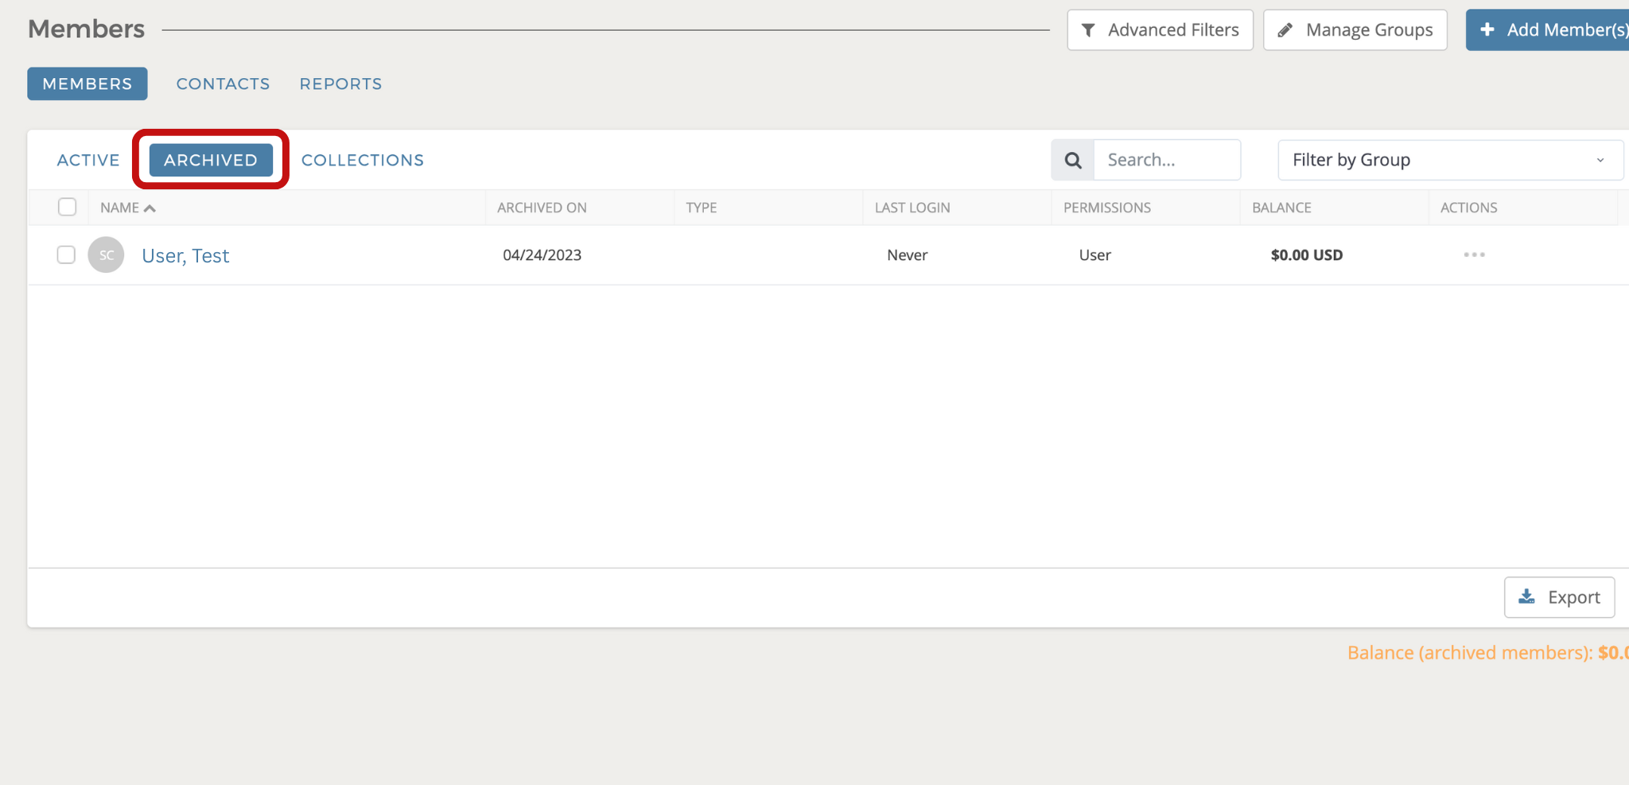1629x785 pixels.
Task: Click the Manage Groups pencil button
Action: (1355, 30)
